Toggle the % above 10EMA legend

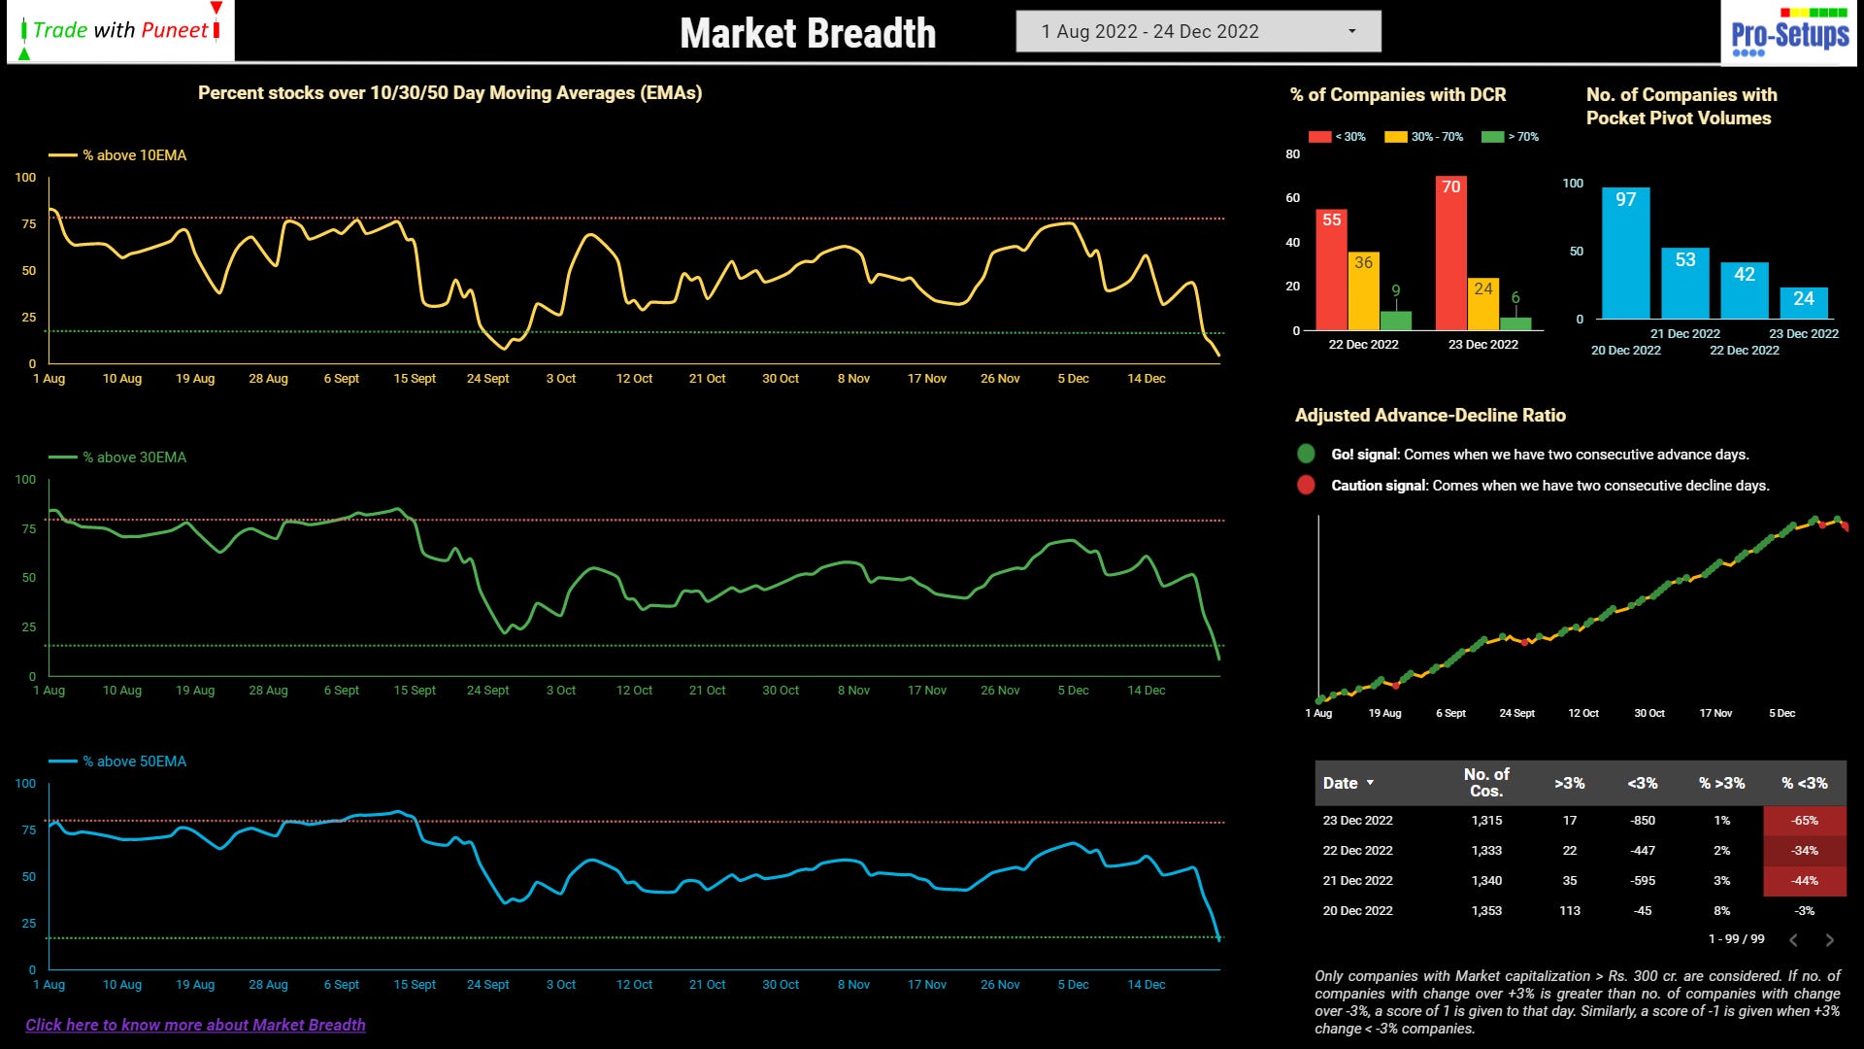(x=117, y=155)
